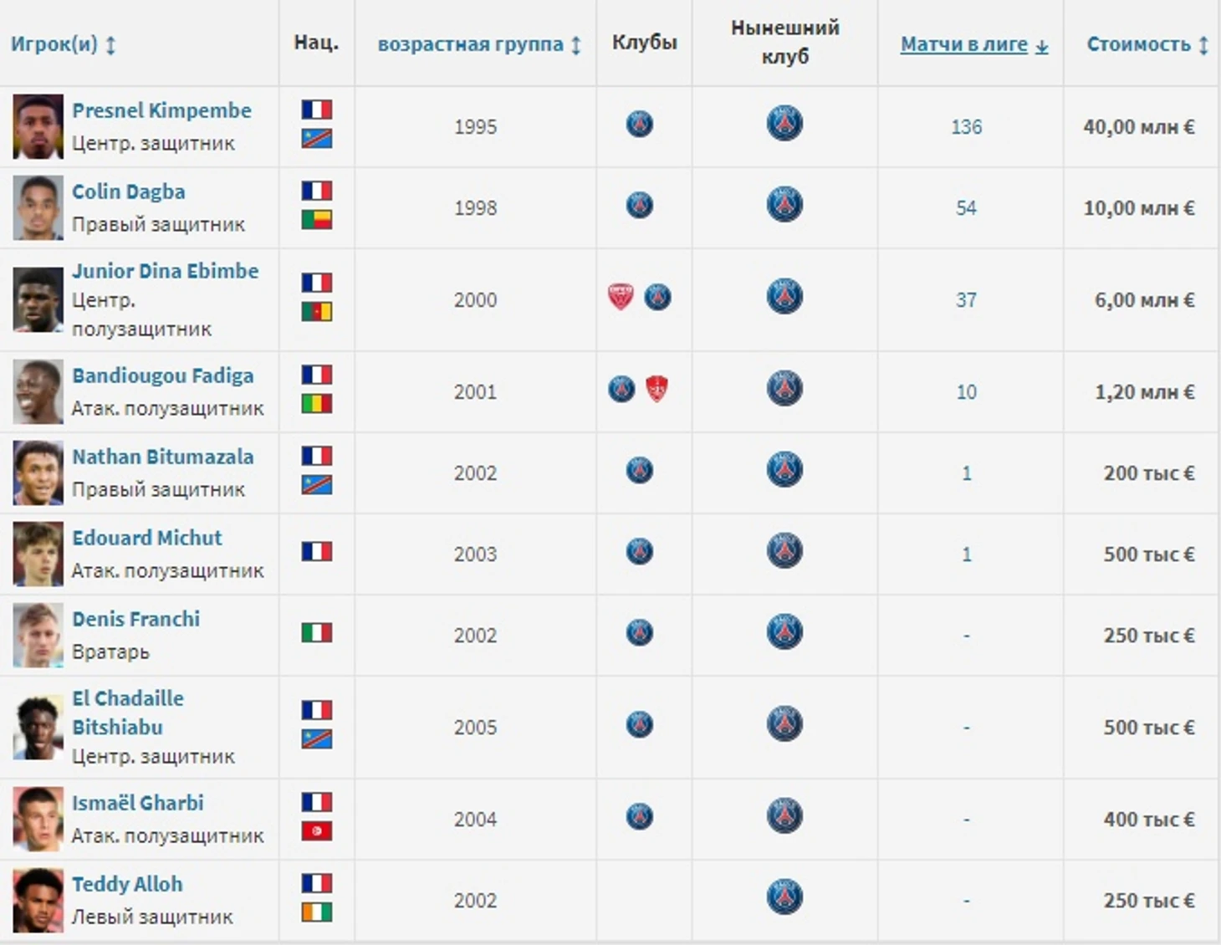
Task: Click the Brest club crest in Fadiga's row
Action: click(x=657, y=389)
